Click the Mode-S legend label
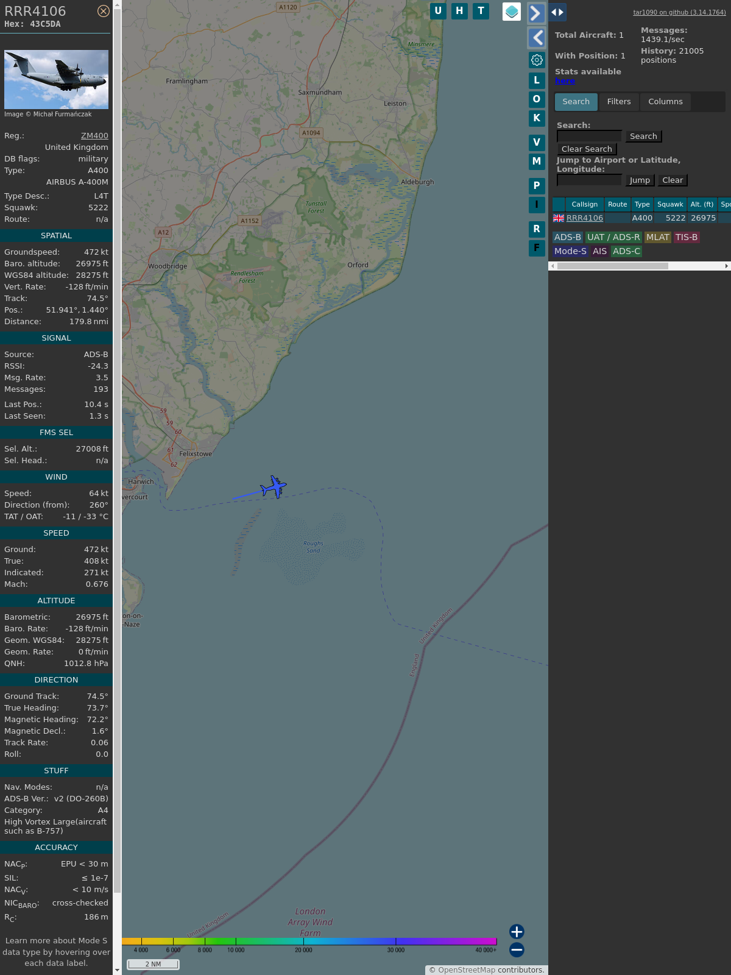 570,252
